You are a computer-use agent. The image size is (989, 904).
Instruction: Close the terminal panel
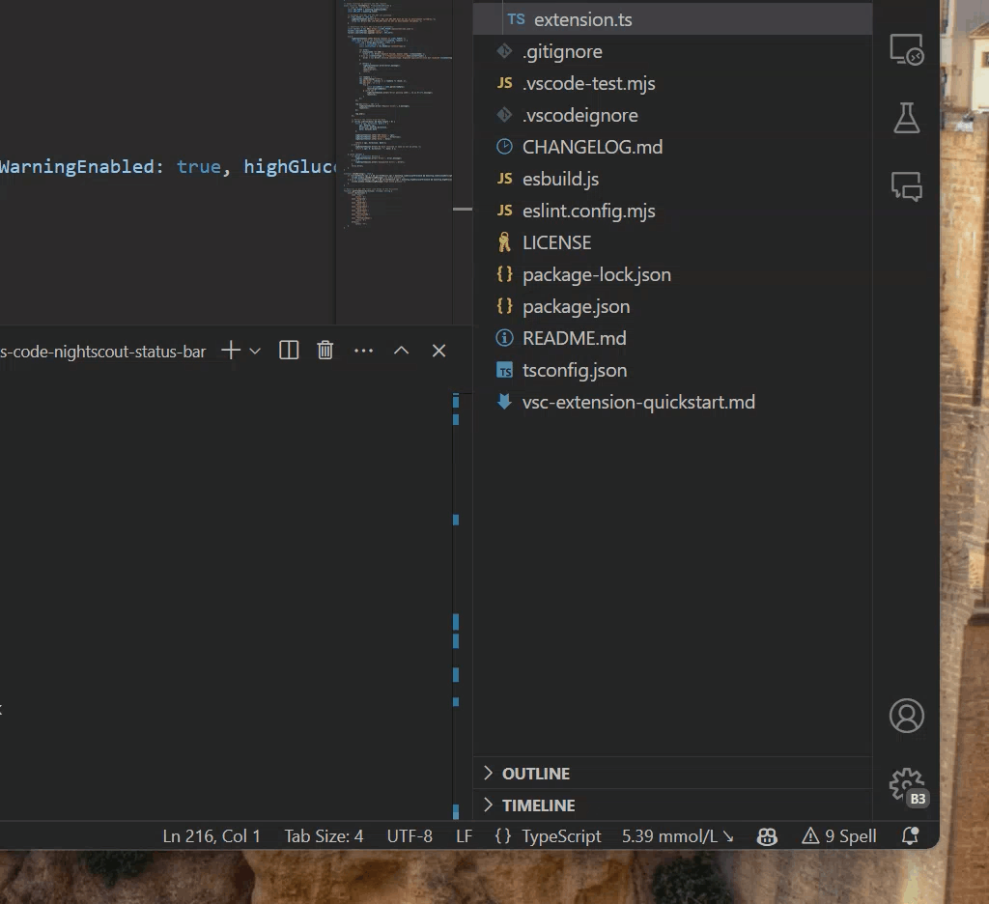point(439,351)
